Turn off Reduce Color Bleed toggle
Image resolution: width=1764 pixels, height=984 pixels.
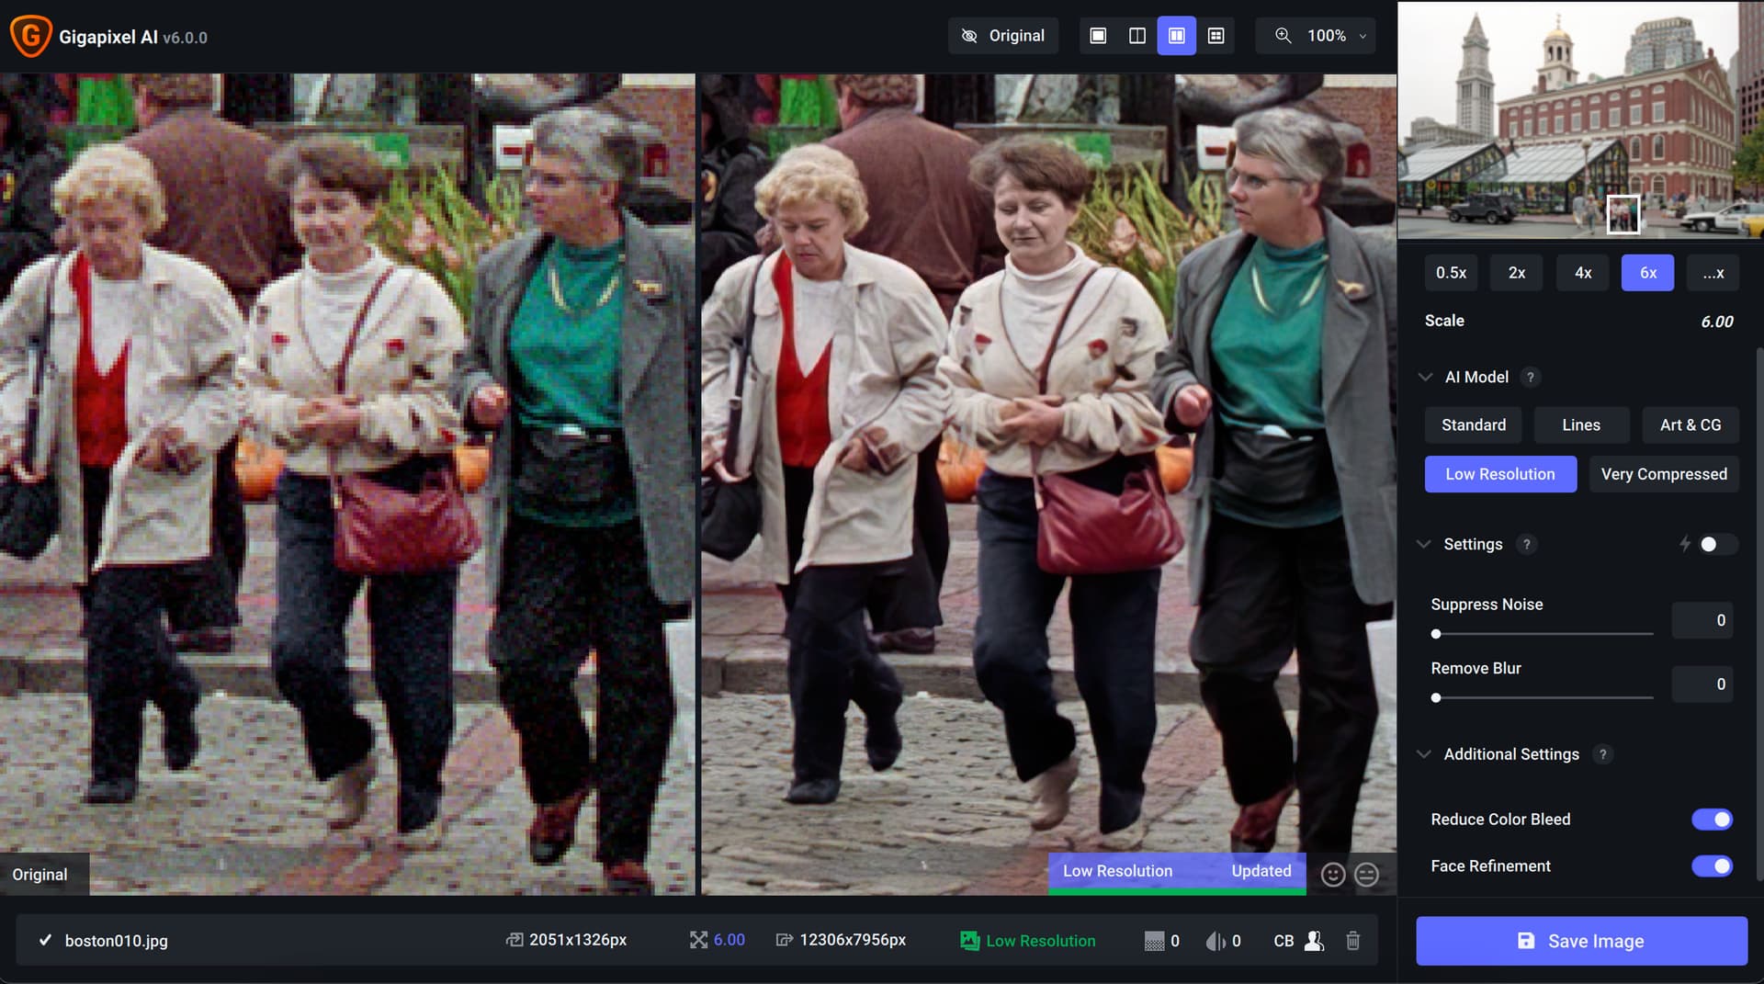pos(1712,820)
